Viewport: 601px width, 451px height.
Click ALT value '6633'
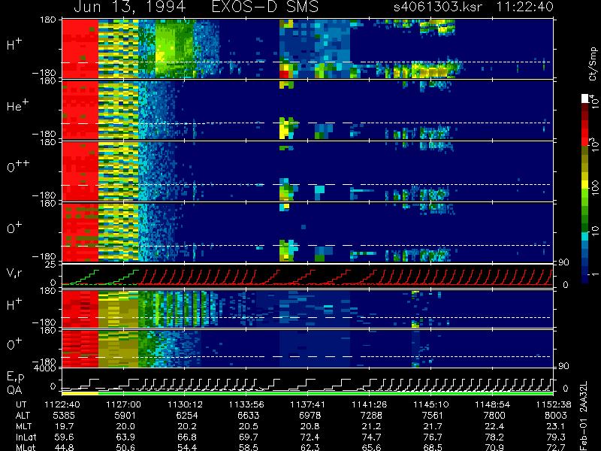pos(248,416)
